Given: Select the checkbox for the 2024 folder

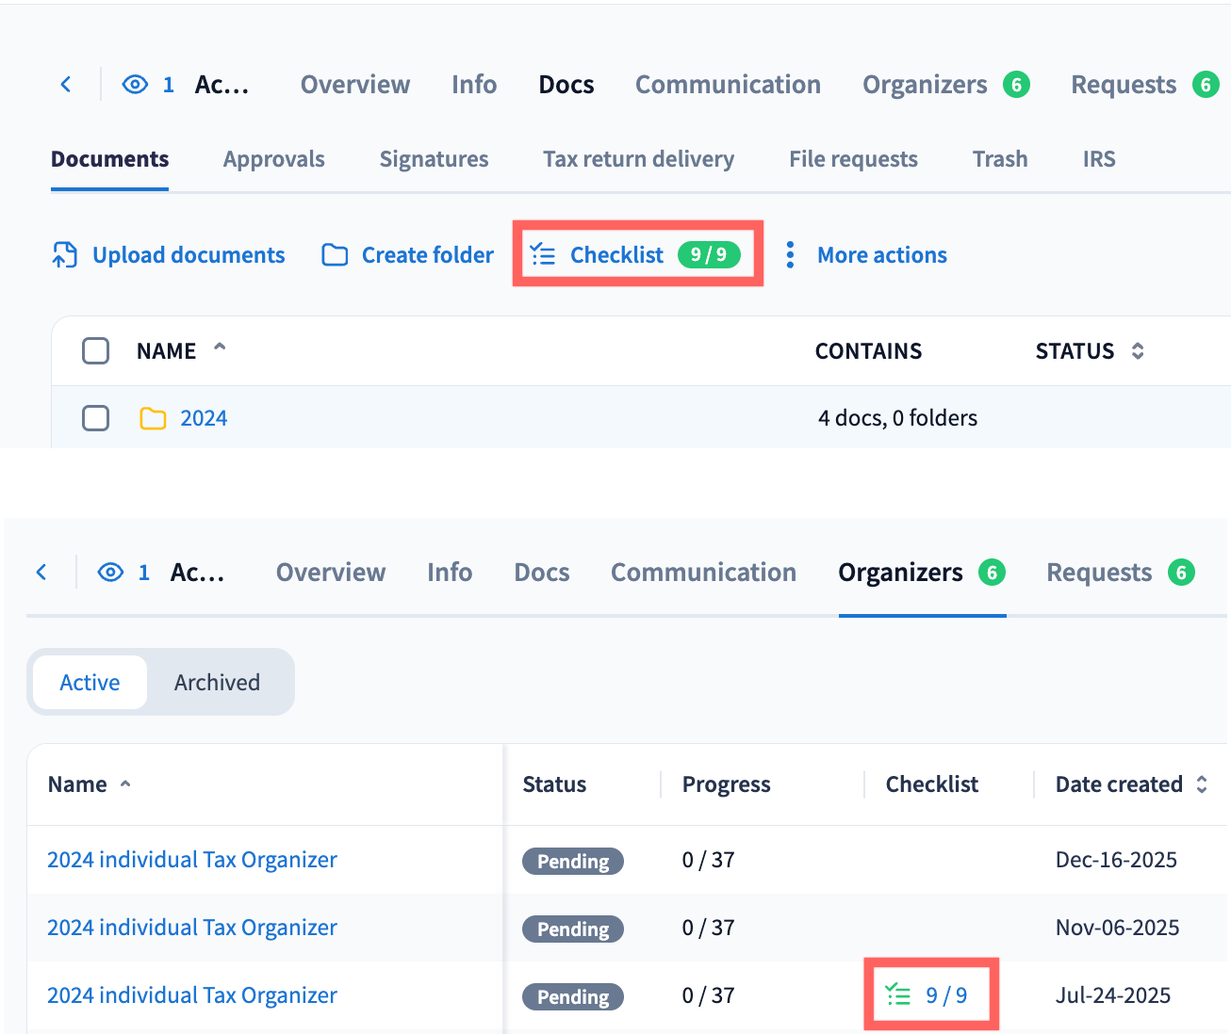Looking at the screenshot, I should click(x=96, y=418).
